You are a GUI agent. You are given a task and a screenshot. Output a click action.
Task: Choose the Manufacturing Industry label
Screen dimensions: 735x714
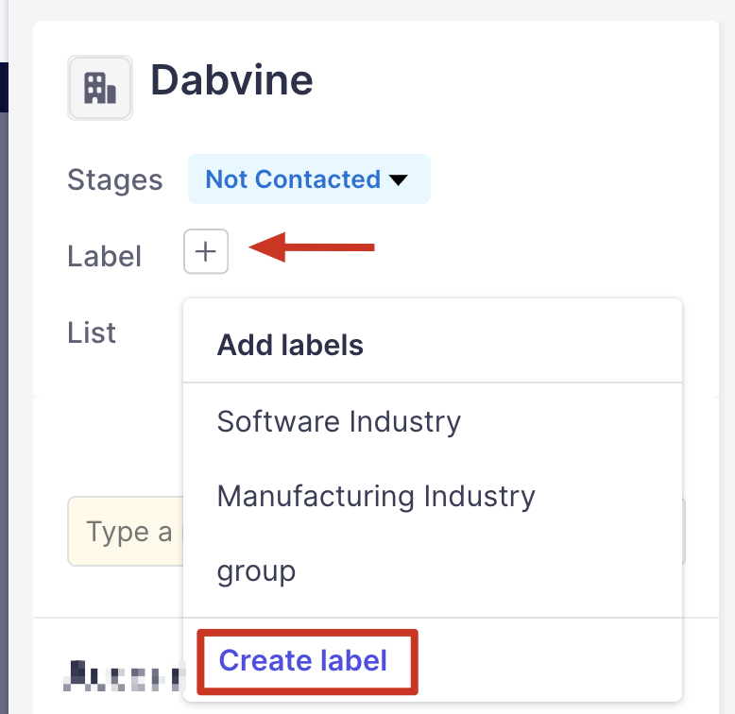click(376, 496)
